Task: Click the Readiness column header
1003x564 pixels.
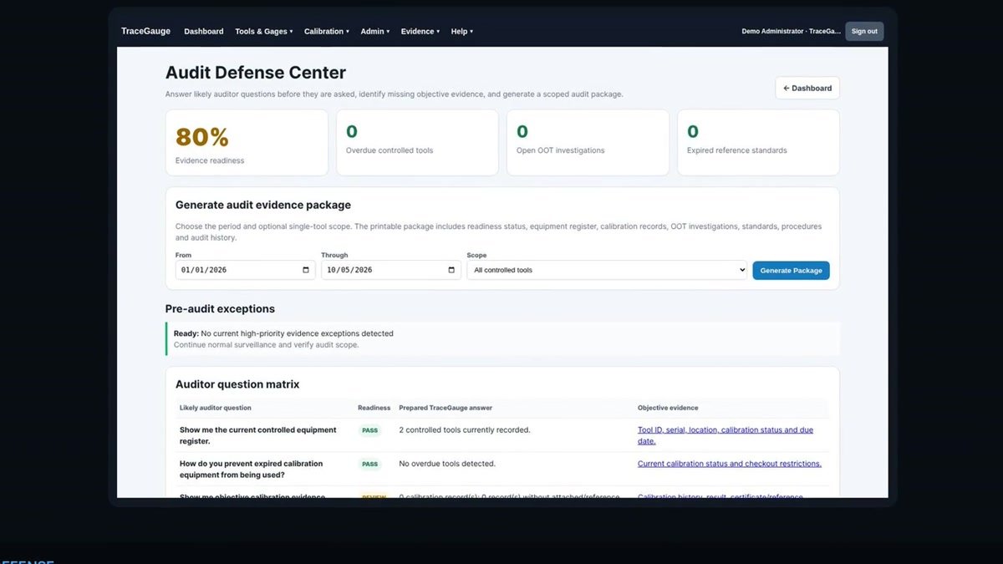Action: coord(374,408)
